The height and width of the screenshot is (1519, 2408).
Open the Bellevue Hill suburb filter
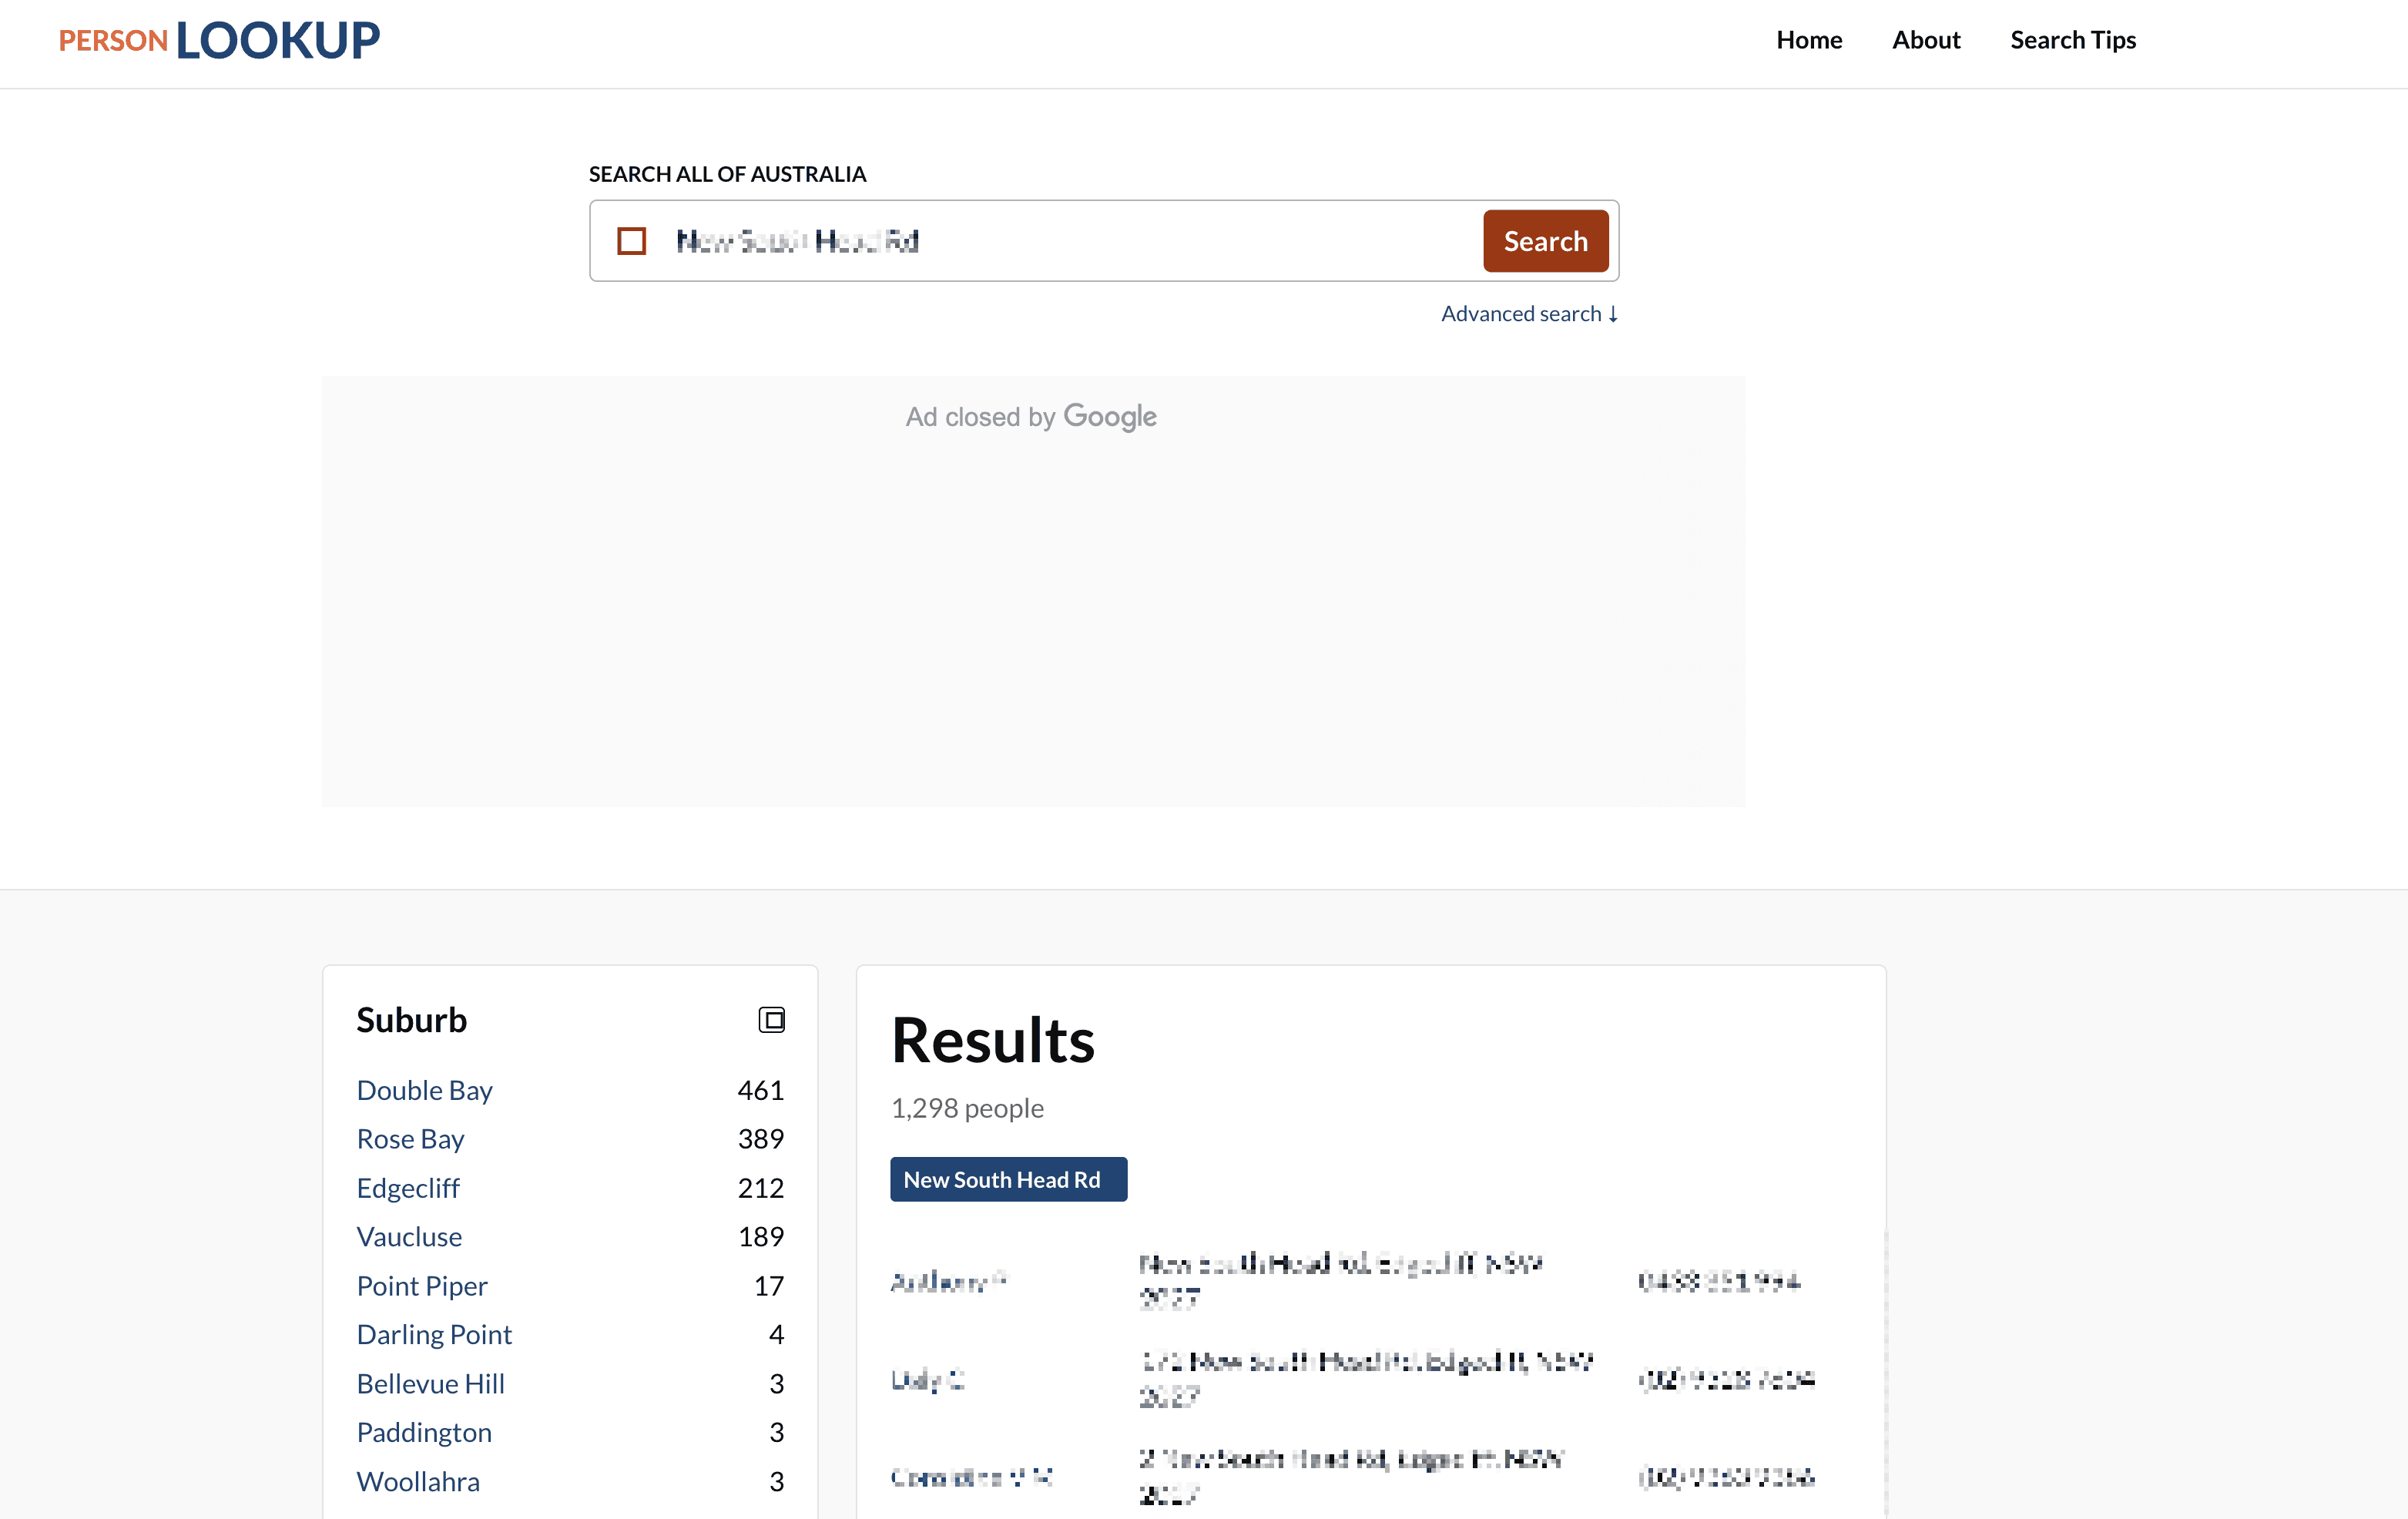(430, 1384)
